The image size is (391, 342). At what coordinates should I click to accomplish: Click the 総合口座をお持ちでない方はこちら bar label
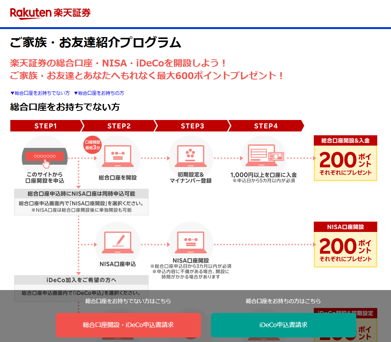pos(128,301)
